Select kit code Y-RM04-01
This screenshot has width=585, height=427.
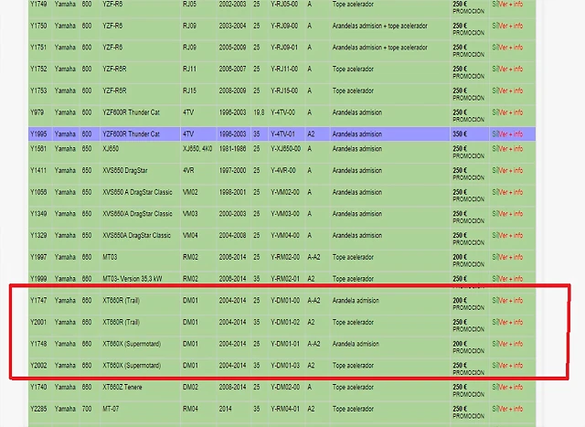[285, 409]
